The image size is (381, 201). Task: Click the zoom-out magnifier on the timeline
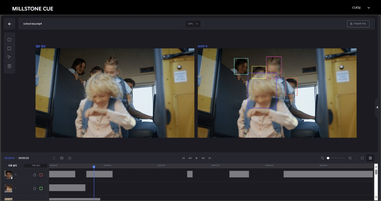pos(322,158)
